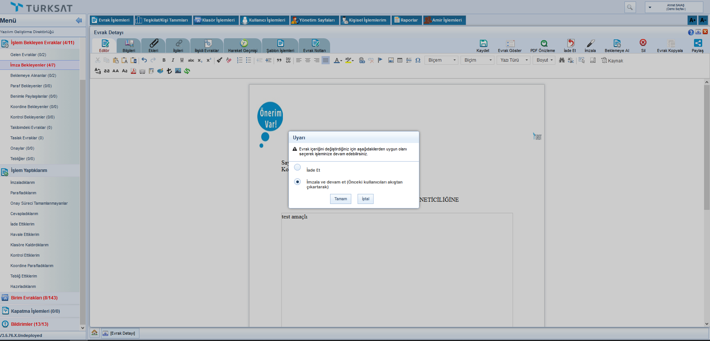Viewport: 710px width, 341px height.
Task: Click the Evrak Göster icon
Action: point(510,43)
